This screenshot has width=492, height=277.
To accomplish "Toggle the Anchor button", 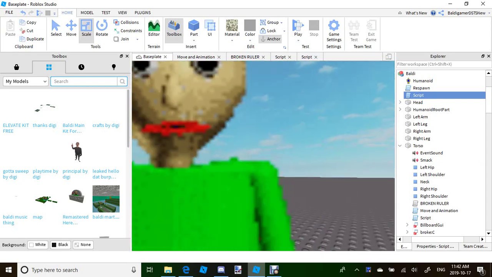I will (x=270, y=39).
